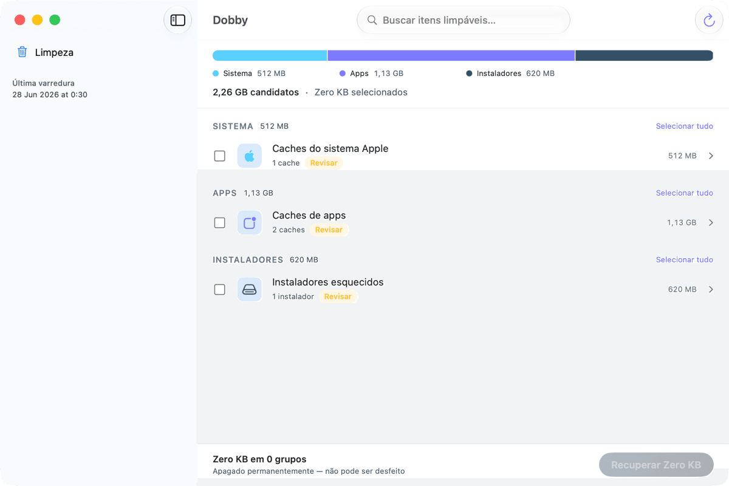Click the Revisar badge for Instaladores esquecidos

point(338,296)
